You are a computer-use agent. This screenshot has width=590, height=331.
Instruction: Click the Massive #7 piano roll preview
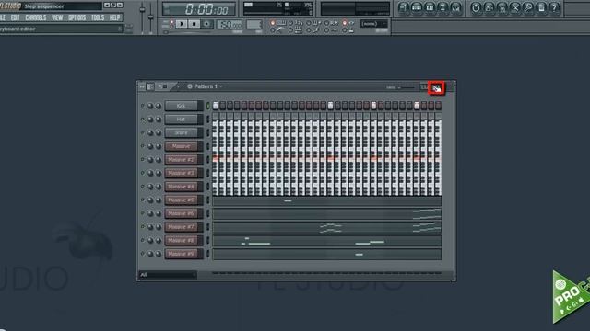(326, 227)
